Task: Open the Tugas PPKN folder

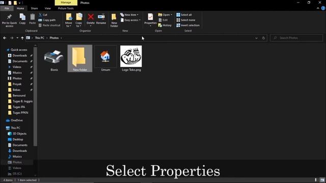Action: [20, 113]
